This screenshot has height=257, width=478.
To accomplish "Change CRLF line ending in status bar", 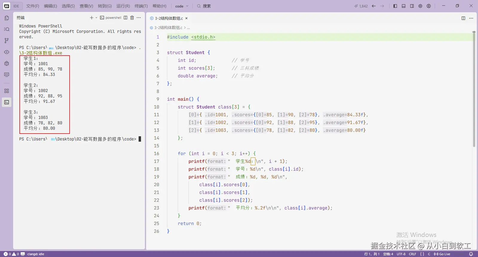I will (x=413, y=254).
